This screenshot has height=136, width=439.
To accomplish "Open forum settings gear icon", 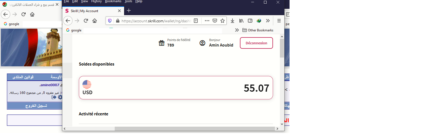I will pos(60,97).
